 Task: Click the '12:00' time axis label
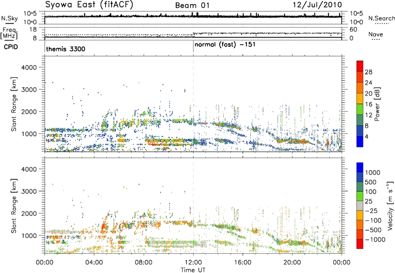coord(193,263)
